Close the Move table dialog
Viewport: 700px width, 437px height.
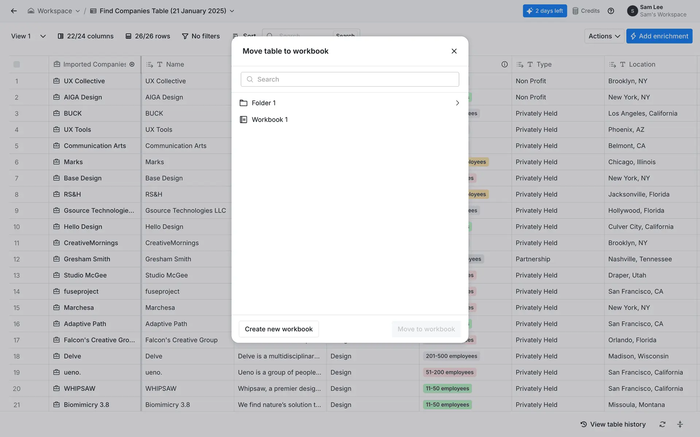point(454,51)
